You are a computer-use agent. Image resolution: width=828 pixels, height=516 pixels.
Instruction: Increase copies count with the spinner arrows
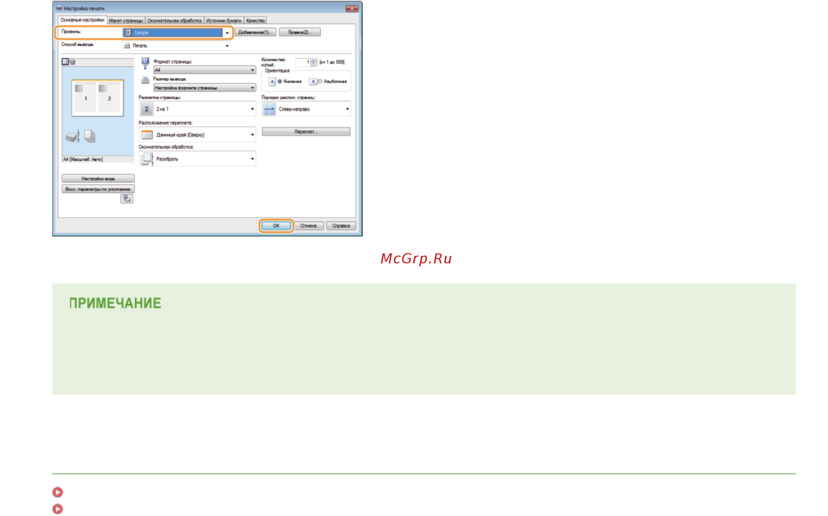coord(313,61)
